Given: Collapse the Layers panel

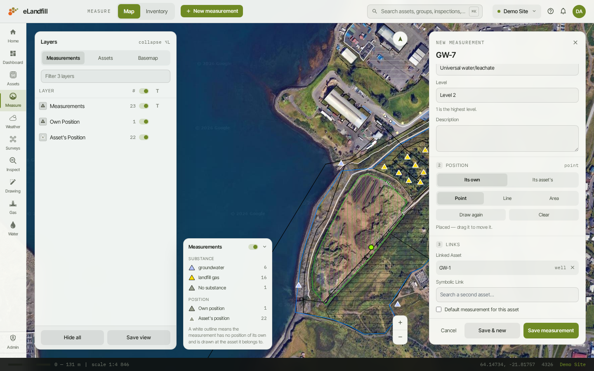Looking at the screenshot, I should point(154,42).
